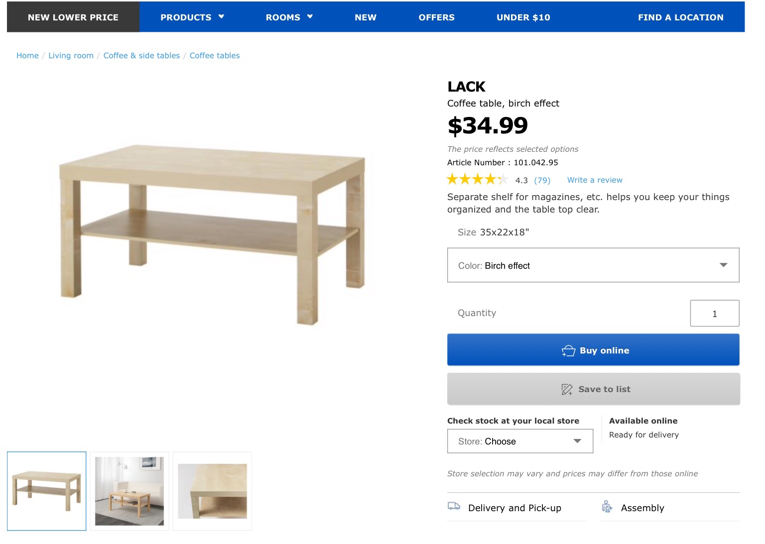
Task: Click the Write a review link
Action: click(x=595, y=180)
